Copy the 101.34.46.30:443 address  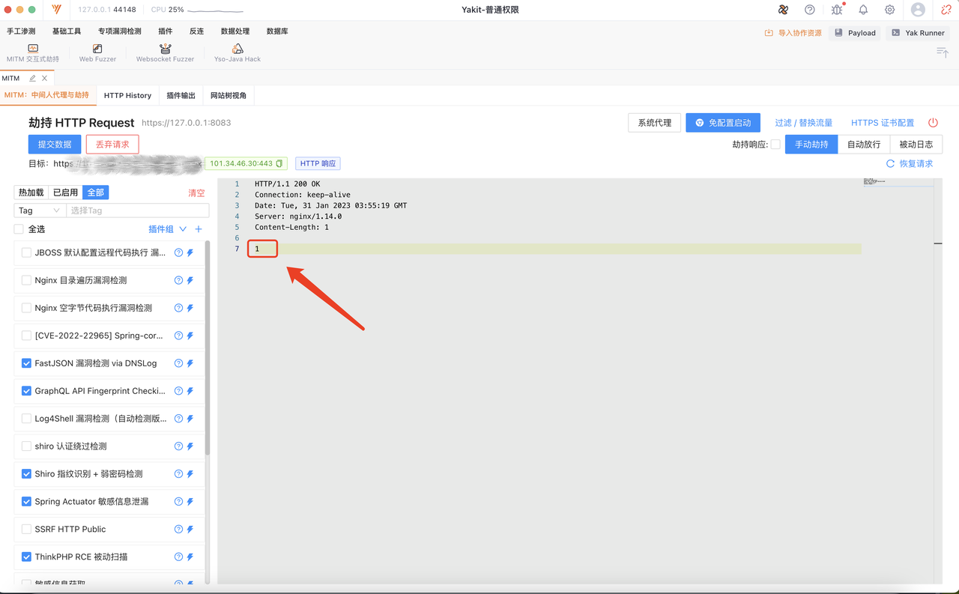279,163
